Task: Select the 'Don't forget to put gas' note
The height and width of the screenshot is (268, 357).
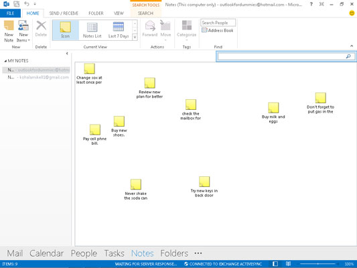Action: (x=320, y=103)
